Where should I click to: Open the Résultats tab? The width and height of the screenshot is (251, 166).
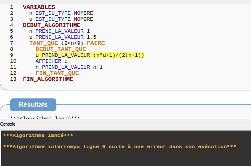click(x=33, y=104)
